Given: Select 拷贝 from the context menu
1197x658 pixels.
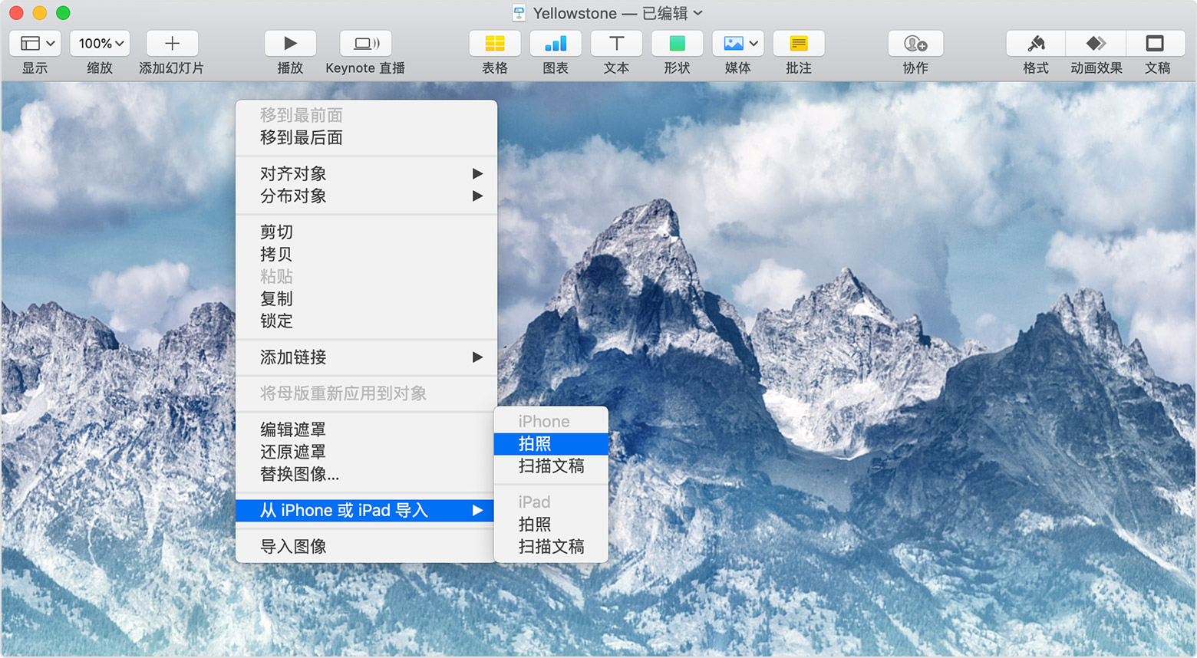Looking at the screenshot, I should [x=275, y=254].
